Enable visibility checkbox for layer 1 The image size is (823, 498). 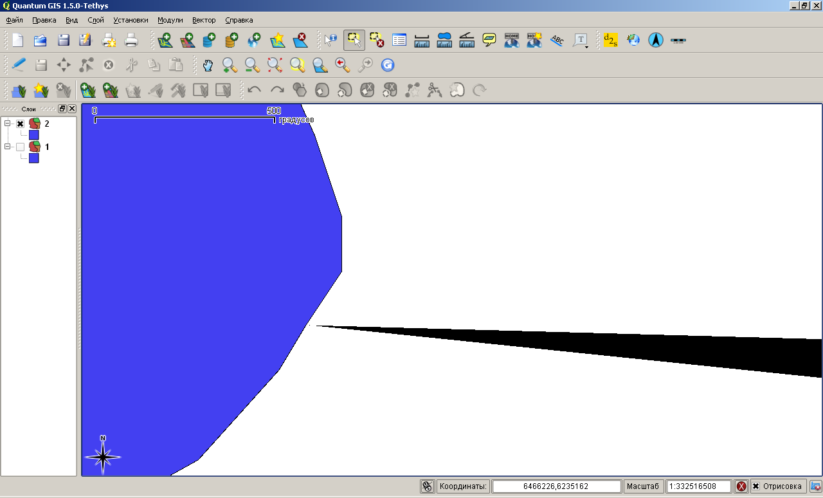point(20,147)
